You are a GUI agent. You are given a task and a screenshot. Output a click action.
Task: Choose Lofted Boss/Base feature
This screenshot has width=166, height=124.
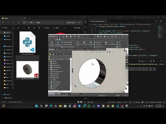[x=67, y=44]
